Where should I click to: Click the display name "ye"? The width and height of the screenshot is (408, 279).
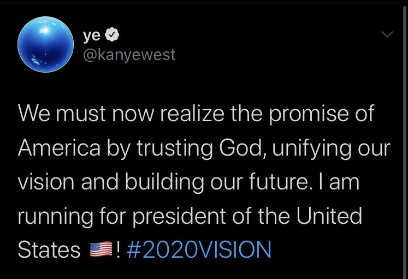[x=91, y=35]
